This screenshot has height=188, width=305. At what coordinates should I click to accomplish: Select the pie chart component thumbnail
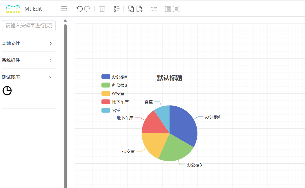click(7, 91)
